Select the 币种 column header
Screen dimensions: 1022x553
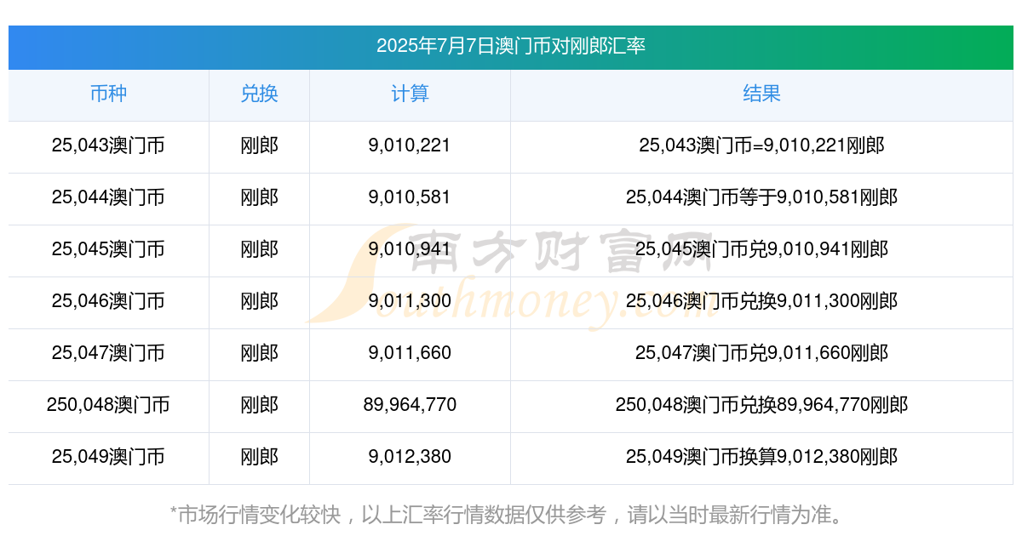[x=108, y=94]
